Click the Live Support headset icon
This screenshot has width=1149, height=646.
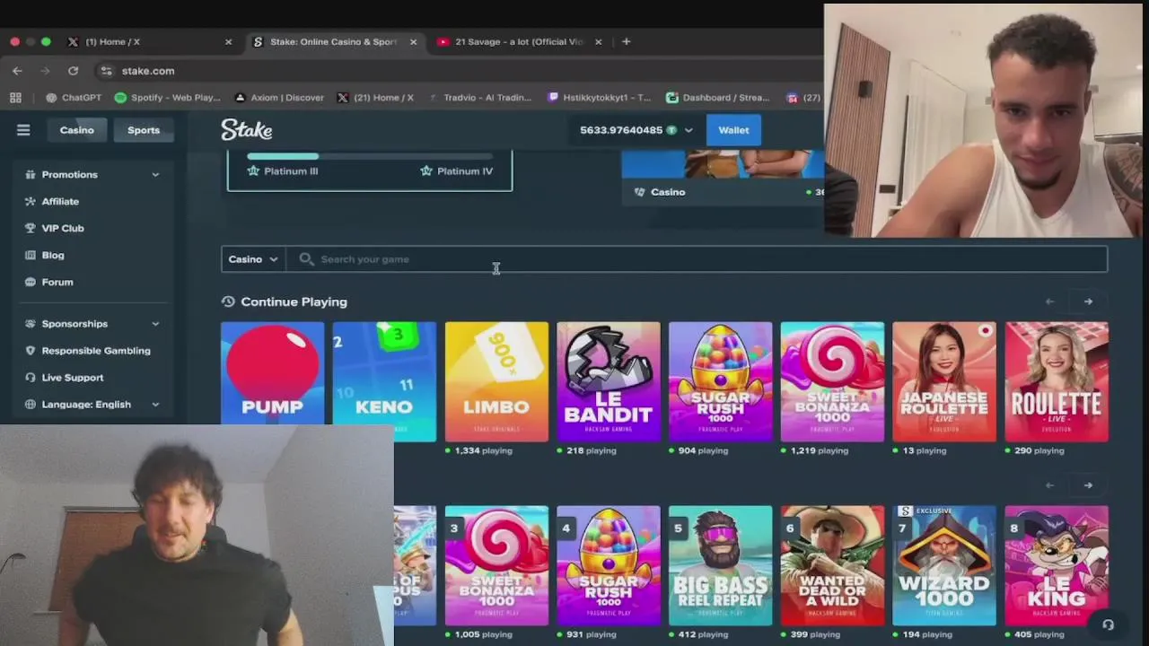click(x=31, y=378)
